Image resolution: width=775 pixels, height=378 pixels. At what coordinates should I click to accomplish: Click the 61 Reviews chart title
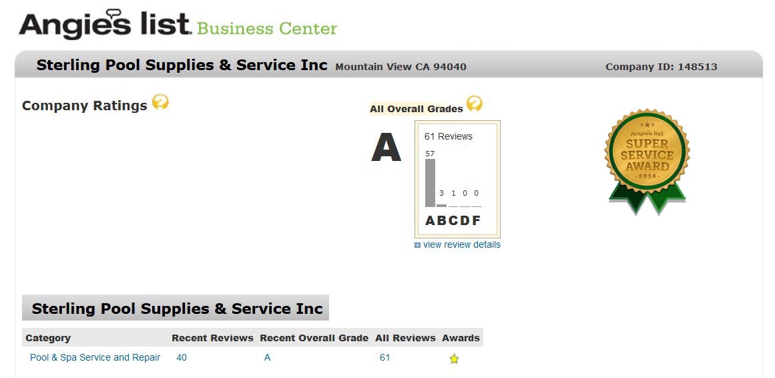[449, 136]
